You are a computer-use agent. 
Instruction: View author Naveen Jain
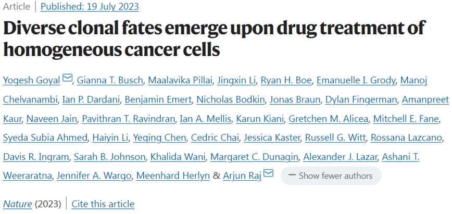pyautogui.click(x=52, y=119)
